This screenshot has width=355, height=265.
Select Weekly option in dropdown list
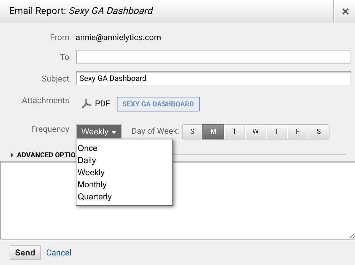[x=91, y=173]
